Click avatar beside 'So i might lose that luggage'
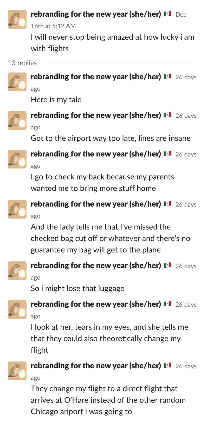The image size is (207, 422). click(17, 271)
